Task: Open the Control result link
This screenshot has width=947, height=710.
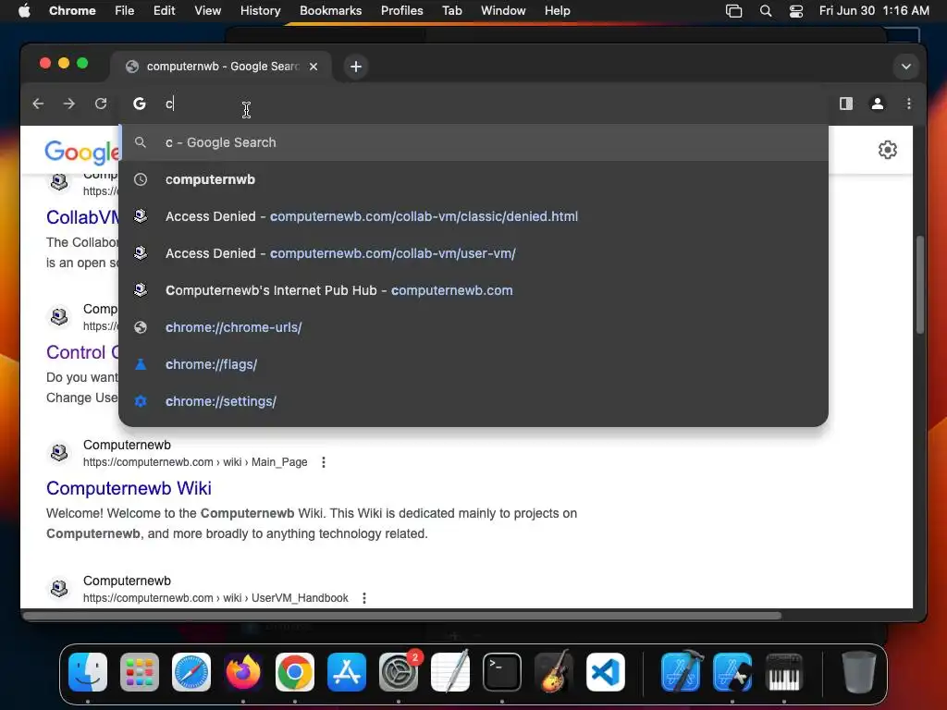Action: pyautogui.click(x=82, y=352)
